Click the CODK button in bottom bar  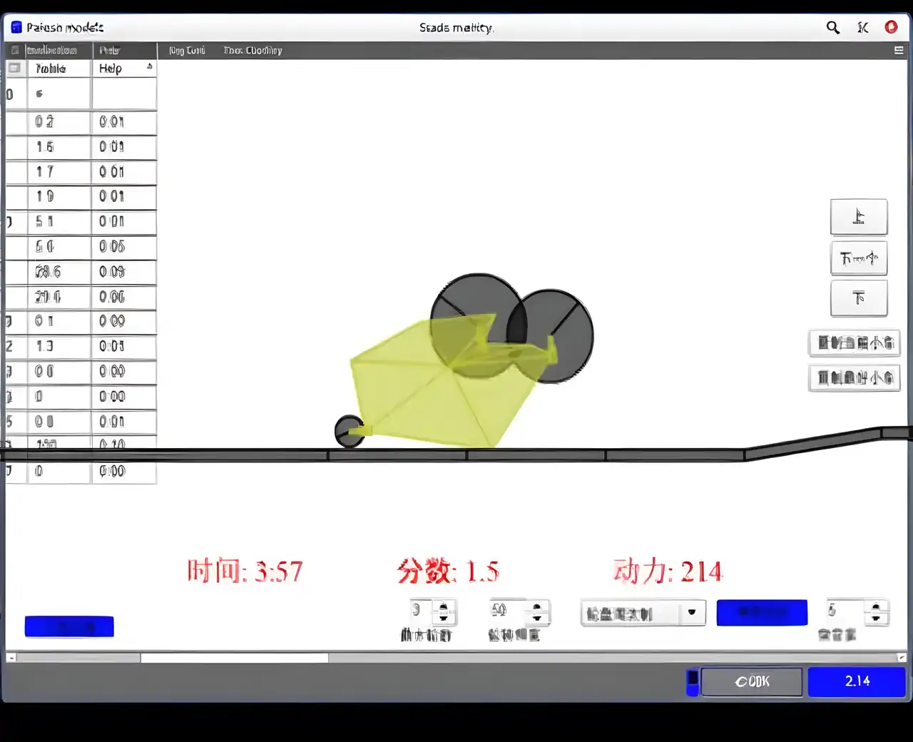coord(752,681)
